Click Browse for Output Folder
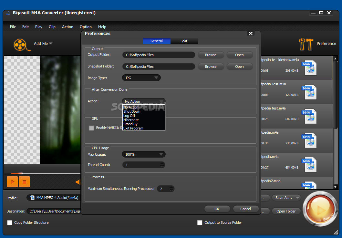This screenshot has width=342, height=238. point(211,55)
